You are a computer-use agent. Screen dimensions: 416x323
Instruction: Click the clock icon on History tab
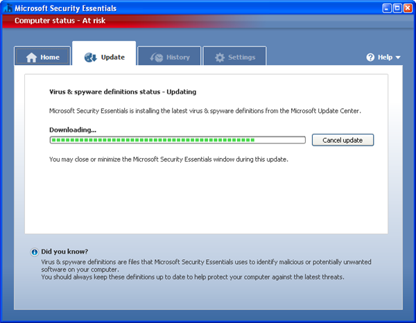[157, 58]
